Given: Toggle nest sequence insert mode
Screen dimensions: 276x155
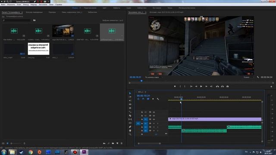Looking at the screenshot, I should (138, 99).
